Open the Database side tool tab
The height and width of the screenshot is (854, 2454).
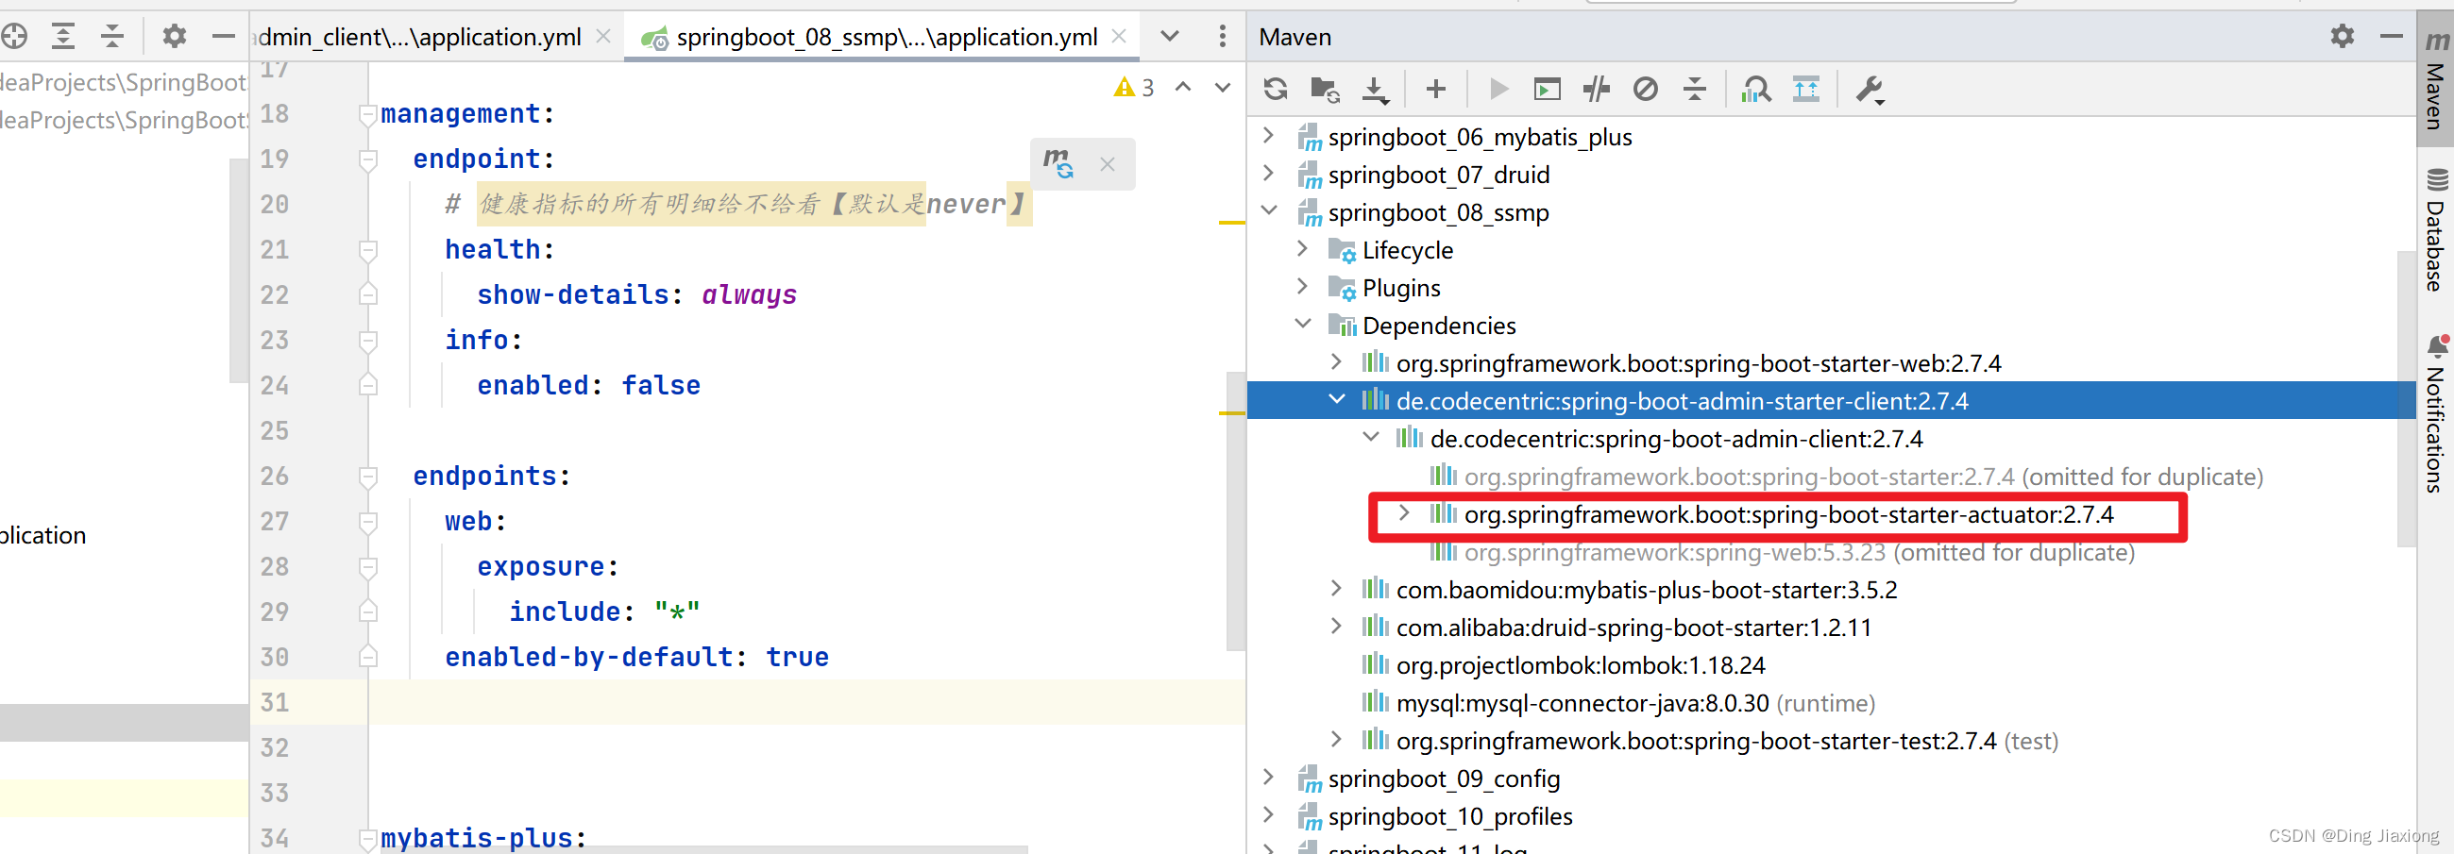click(2435, 229)
